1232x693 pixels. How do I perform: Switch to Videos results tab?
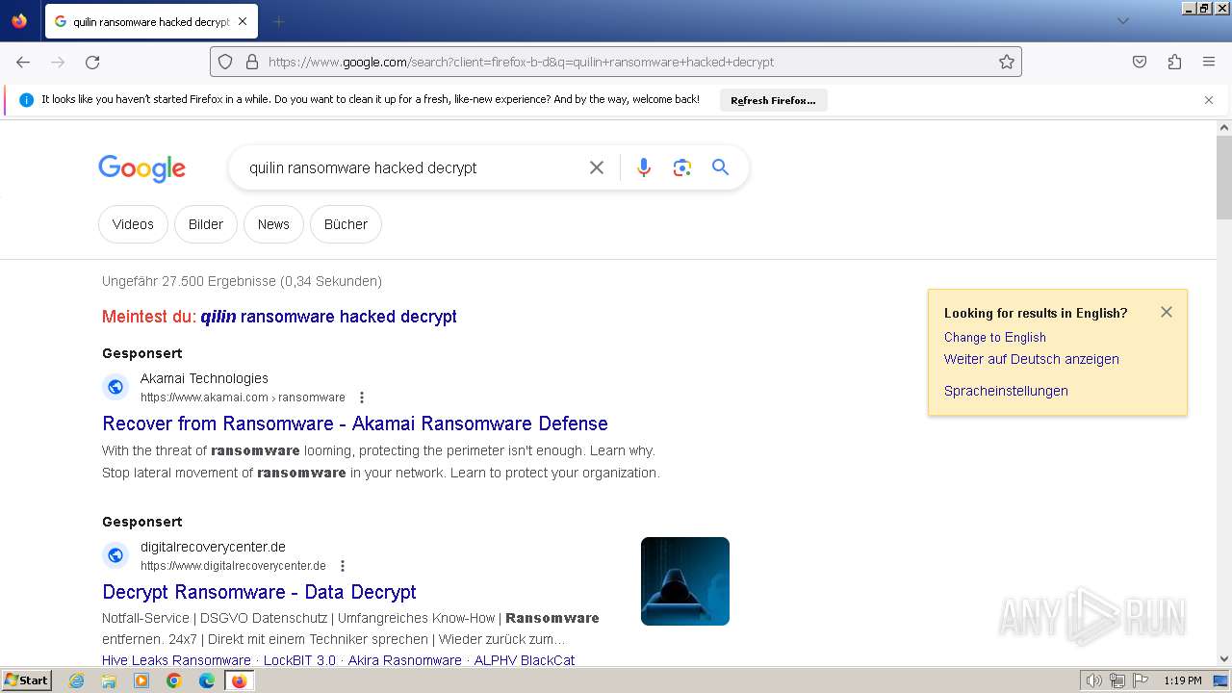(133, 224)
